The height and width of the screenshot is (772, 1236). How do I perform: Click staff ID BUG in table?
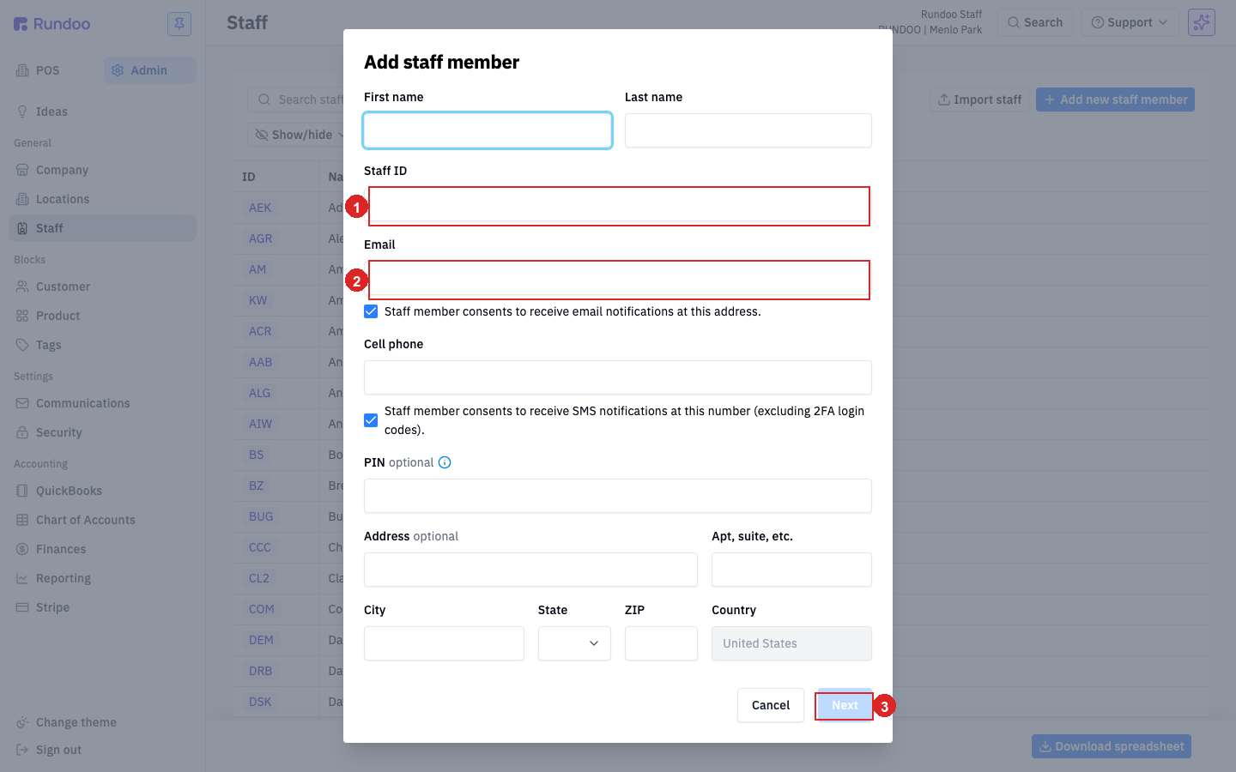tap(261, 516)
